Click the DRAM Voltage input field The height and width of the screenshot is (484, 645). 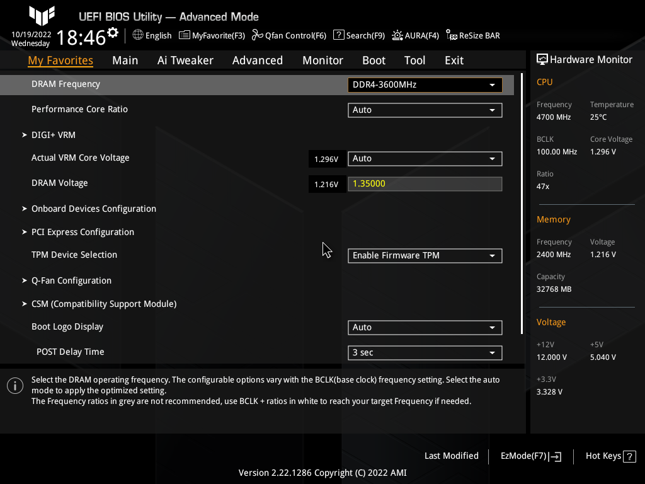[425, 184]
